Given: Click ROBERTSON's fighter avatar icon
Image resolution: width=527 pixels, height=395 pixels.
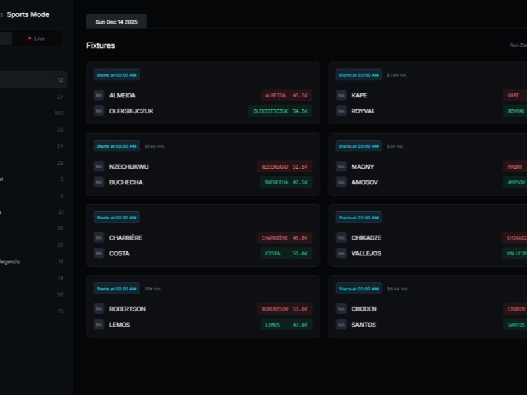Looking at the screenshot, I should (x=97, y=309).
